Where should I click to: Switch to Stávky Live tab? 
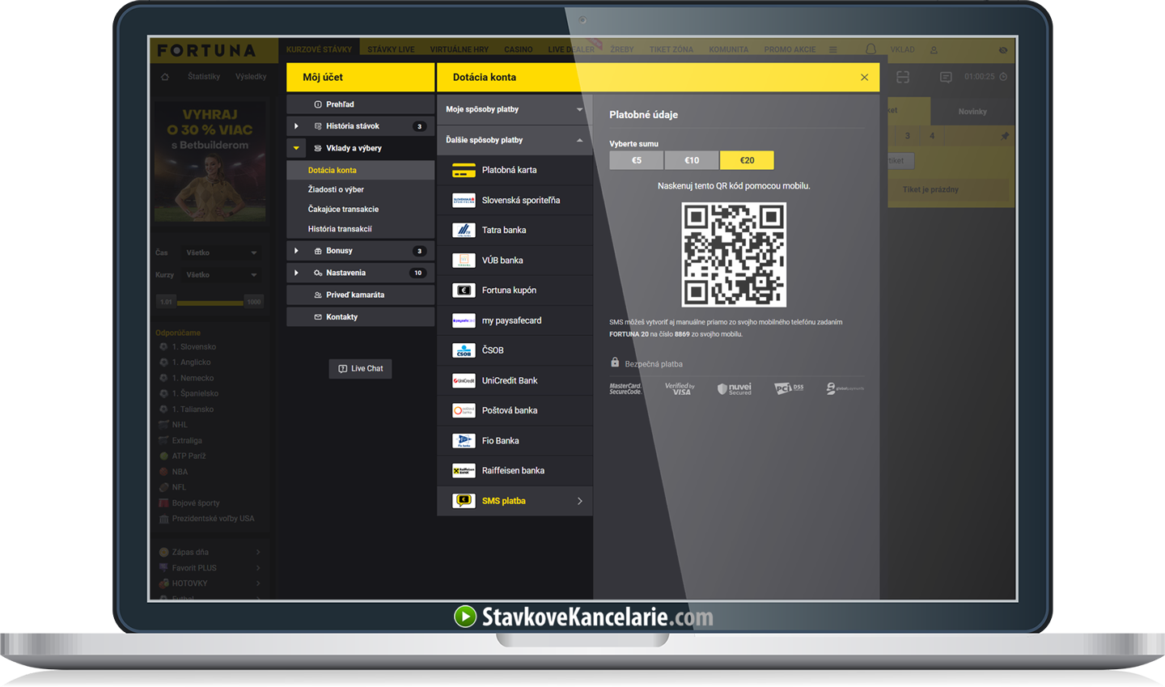391,49
